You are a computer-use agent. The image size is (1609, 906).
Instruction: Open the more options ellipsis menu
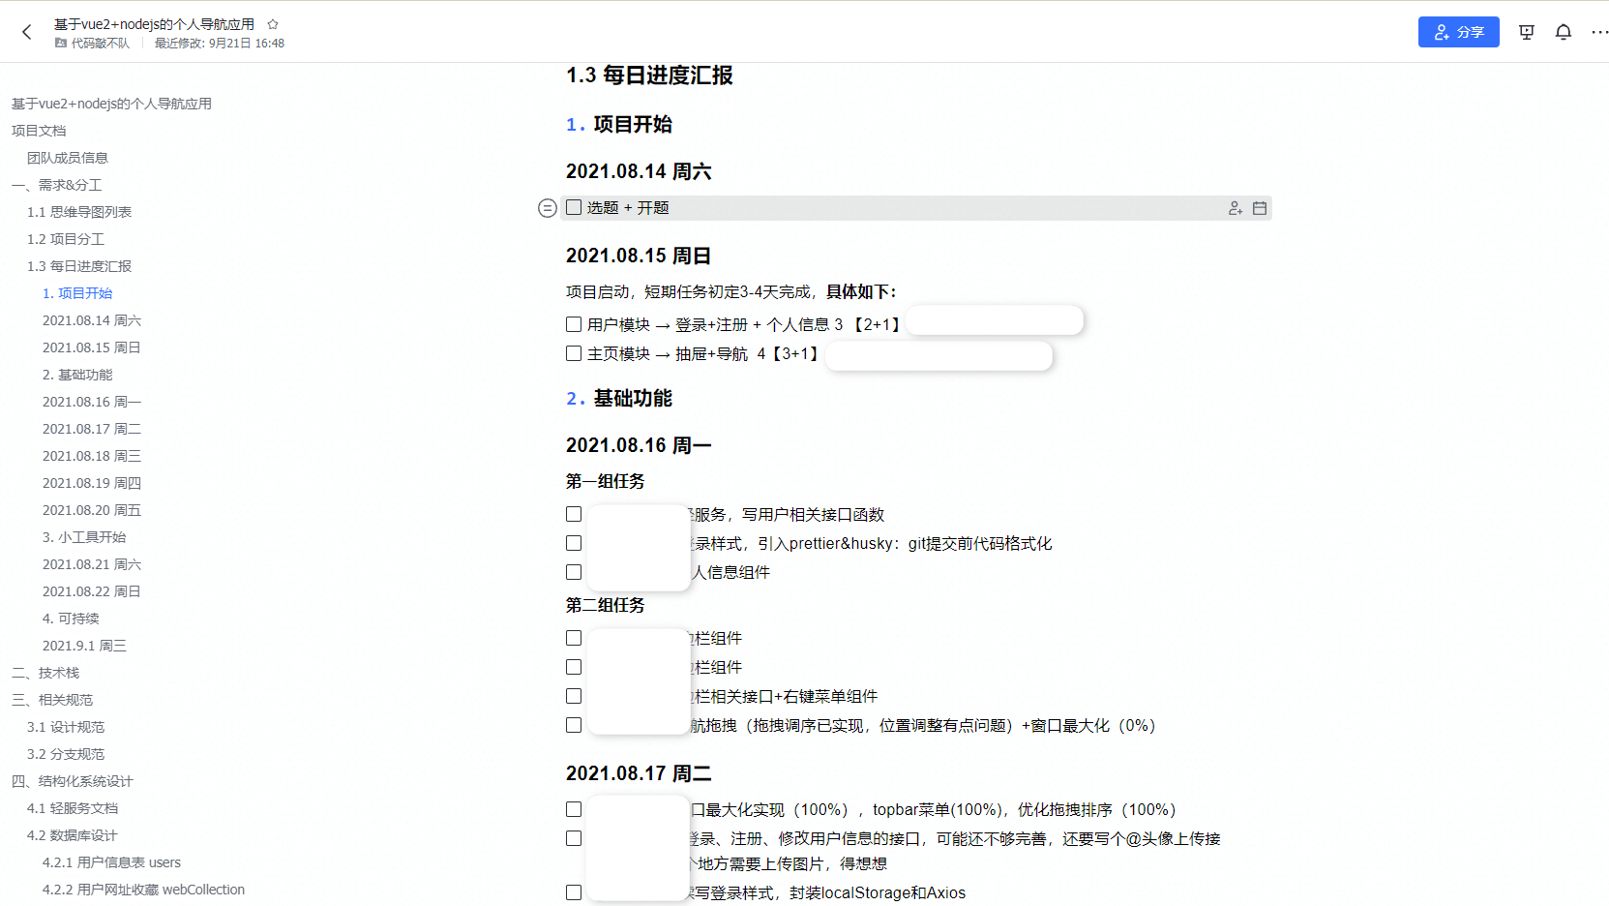pyautogui.click(x=1599, y=32)
